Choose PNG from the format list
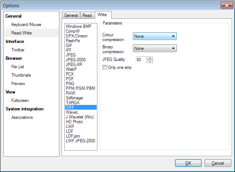This screenshot has width=235, height=172. pyautogui.click(x=70, y=84)
